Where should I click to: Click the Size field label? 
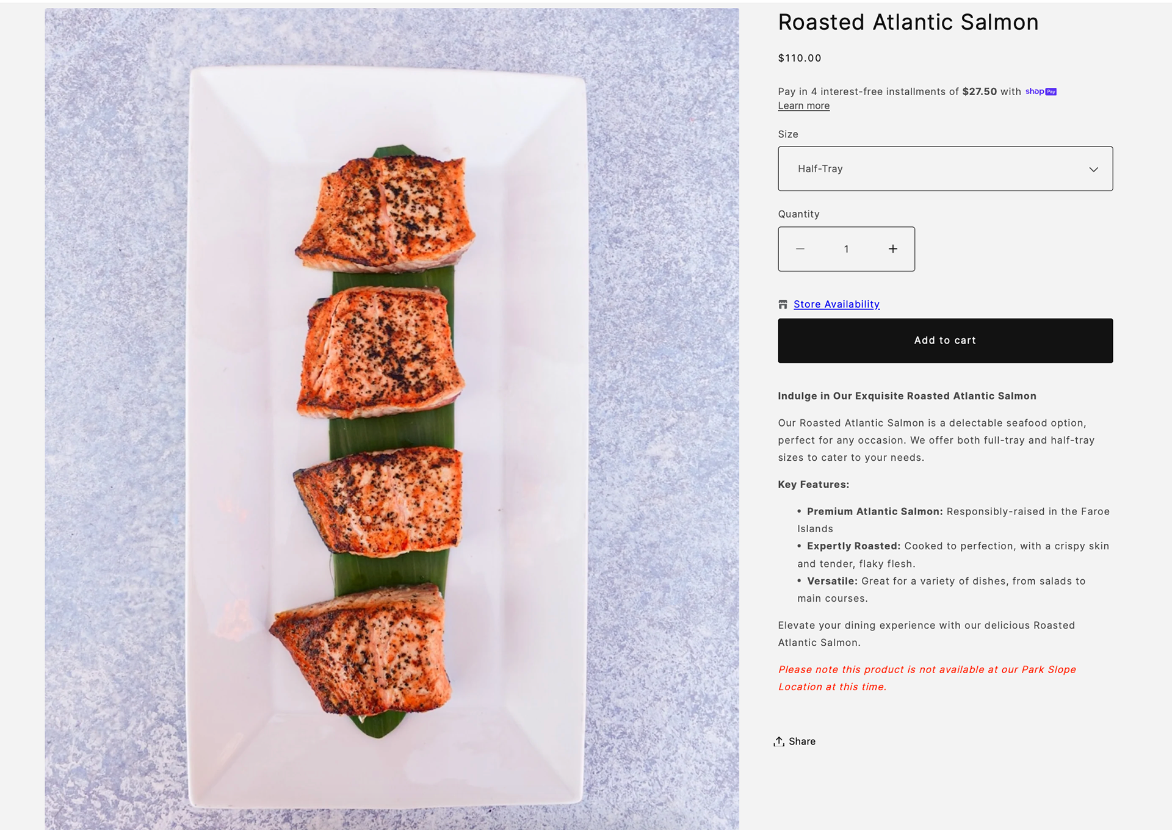[x=787, y=134]
